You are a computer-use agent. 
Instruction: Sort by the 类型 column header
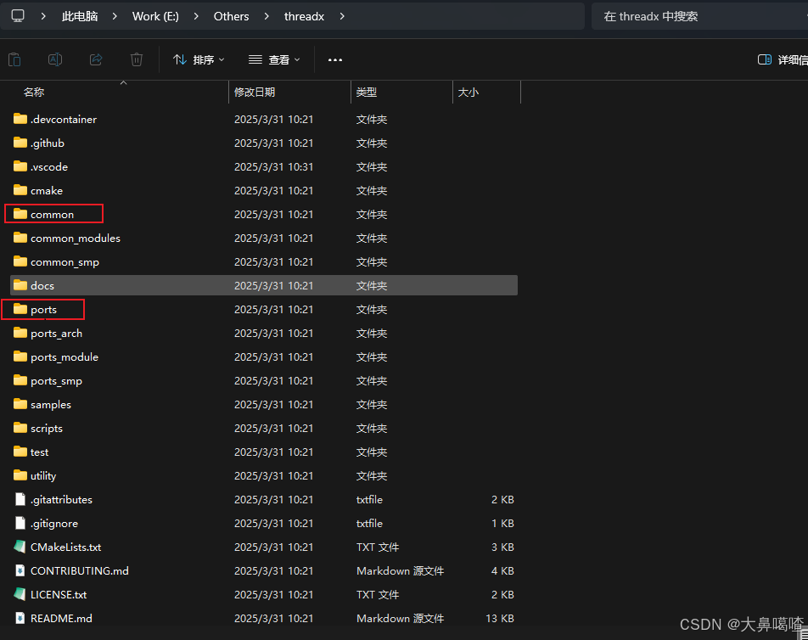pos(367,93)
